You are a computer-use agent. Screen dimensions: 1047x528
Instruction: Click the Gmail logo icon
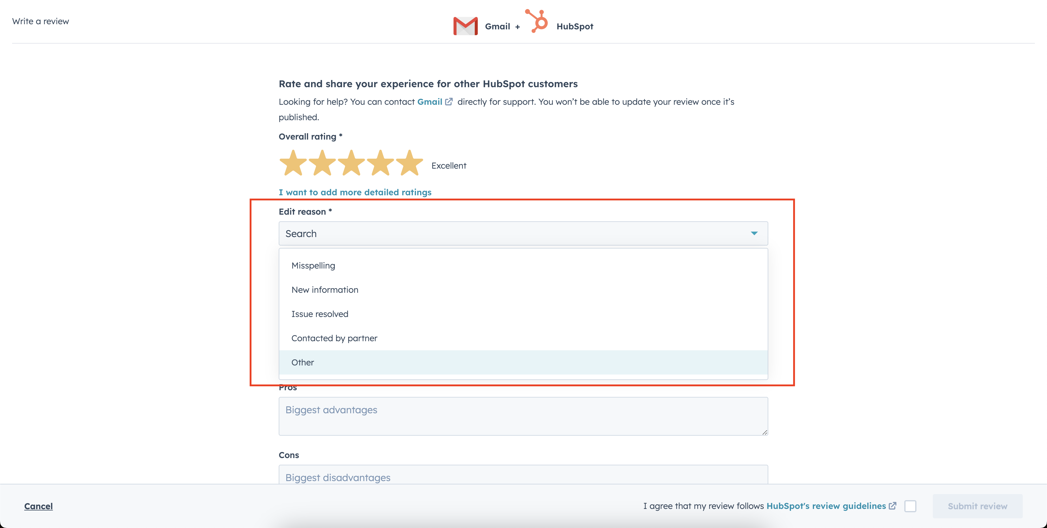465,26
